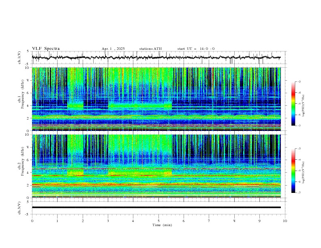Click the ch.2 colorbar "log(PSD)(V²/Hz)" label
321x248 pixels.
coord(304,173)
